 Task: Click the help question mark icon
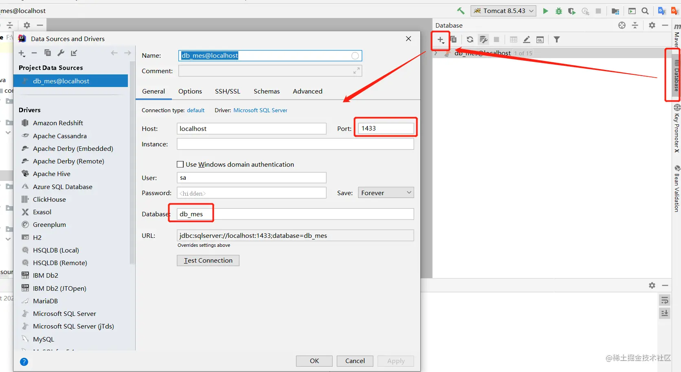pos(24,362)
